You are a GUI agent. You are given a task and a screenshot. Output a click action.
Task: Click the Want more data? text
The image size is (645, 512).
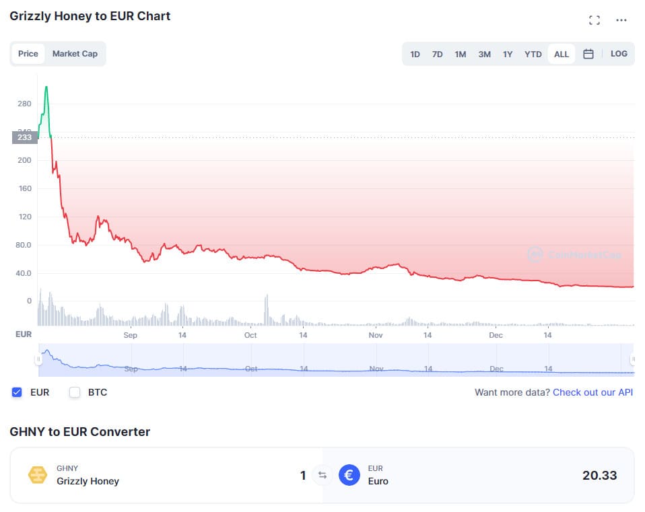[x=512, y=392]
